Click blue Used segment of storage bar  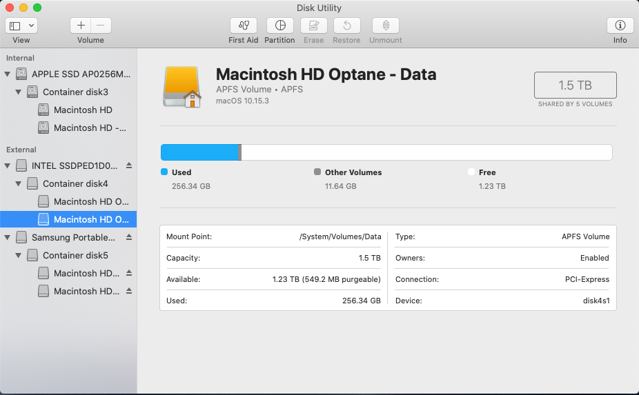coord(199,152)
